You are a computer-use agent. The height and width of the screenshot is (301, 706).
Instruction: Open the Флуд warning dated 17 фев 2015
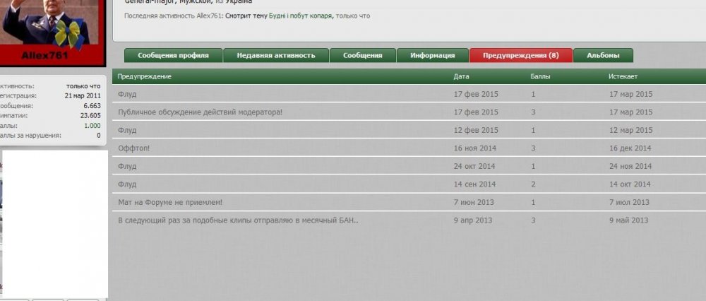127,94
